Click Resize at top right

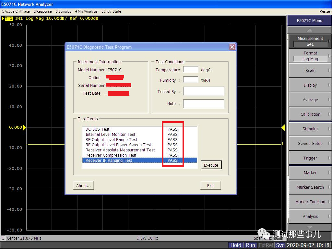(x=325, y=11)
